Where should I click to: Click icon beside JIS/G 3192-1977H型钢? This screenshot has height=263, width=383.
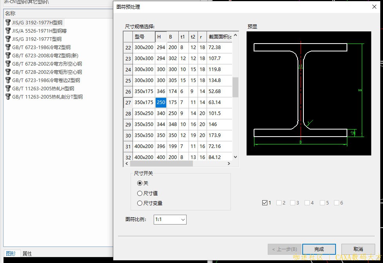tap(8, 22)
